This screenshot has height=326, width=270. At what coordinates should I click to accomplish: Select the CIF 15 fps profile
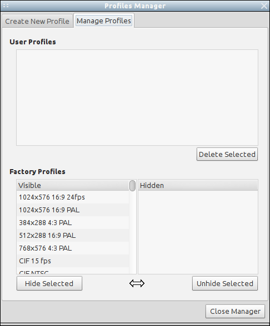(x=73, y=261)
